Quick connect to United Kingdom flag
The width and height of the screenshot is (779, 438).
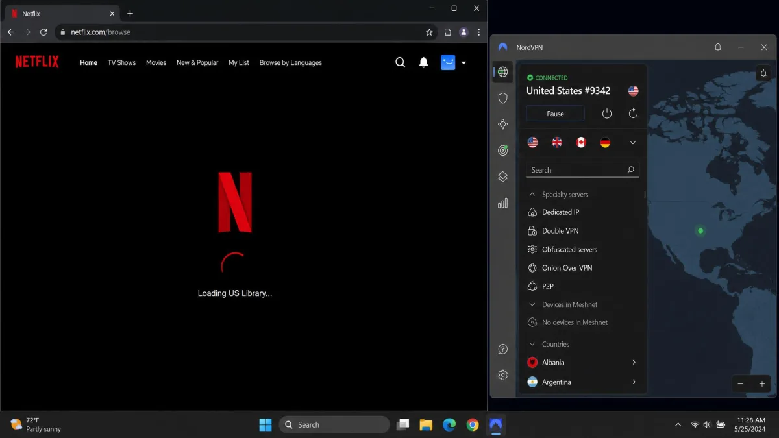pos(557,142)
